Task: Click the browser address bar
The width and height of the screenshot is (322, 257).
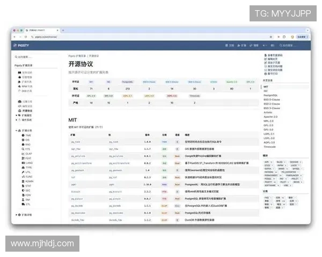Action: pyautogui.click(x=148, y=37)
